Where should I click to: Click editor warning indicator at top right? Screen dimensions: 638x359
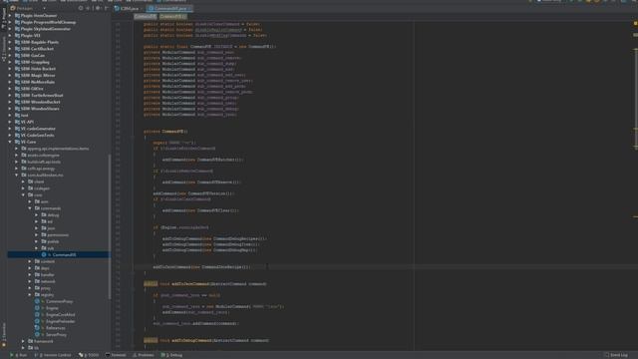coord(635,24)
